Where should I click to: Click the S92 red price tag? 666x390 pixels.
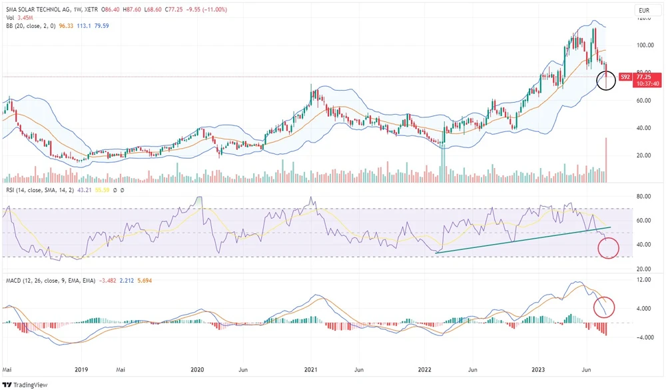point(625,77)
